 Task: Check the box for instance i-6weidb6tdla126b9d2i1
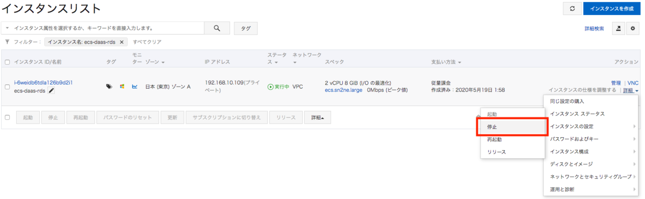coord(8,86)
